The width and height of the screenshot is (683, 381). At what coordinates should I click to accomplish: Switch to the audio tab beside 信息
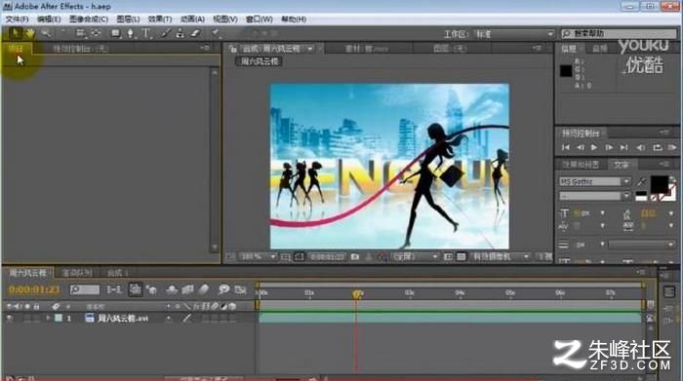click(600, 49)
